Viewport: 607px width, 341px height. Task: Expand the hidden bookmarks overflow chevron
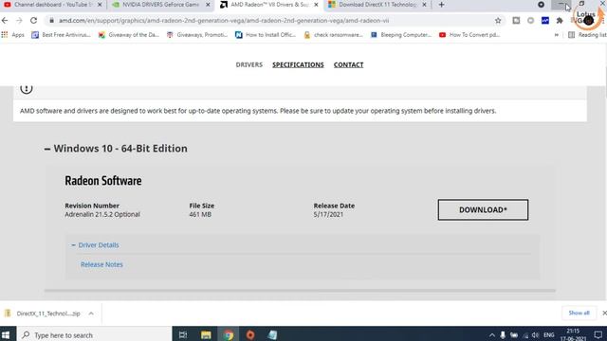pos(557,35)
